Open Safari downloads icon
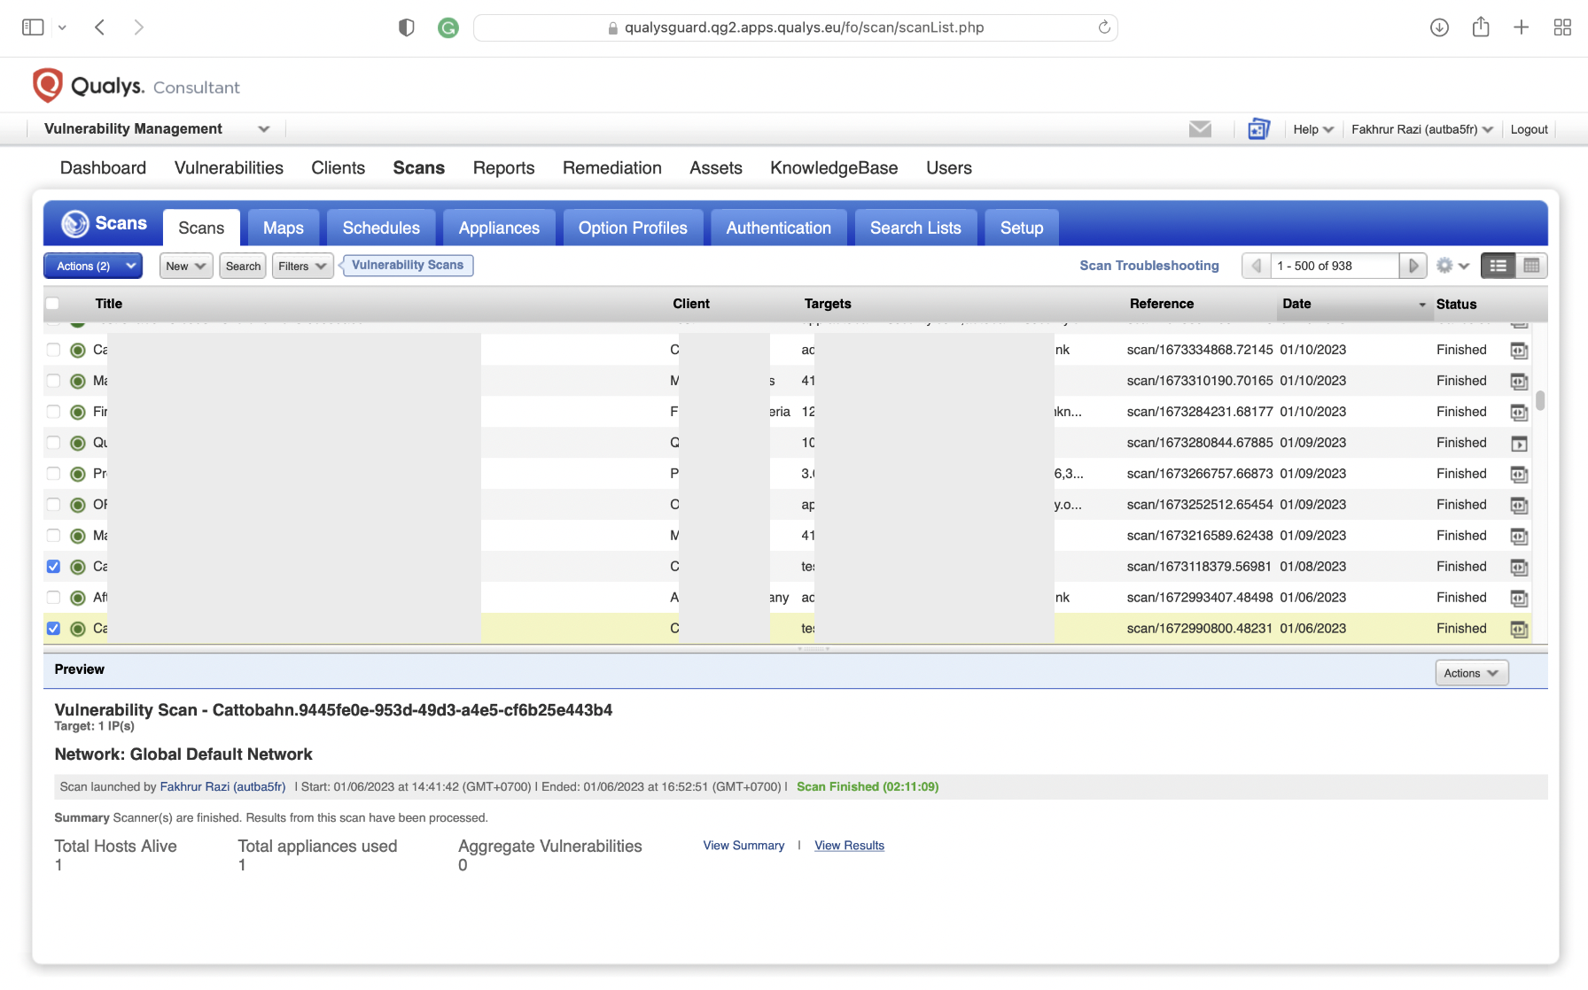This screenshot has width=1588, height=990. coord(1439,27)
